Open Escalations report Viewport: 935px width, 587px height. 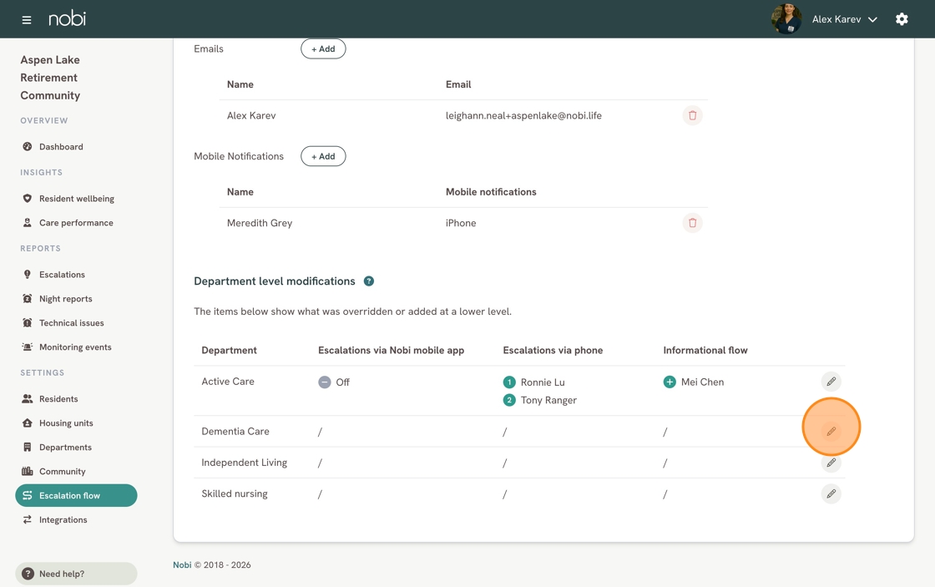[x=76, y=275]
